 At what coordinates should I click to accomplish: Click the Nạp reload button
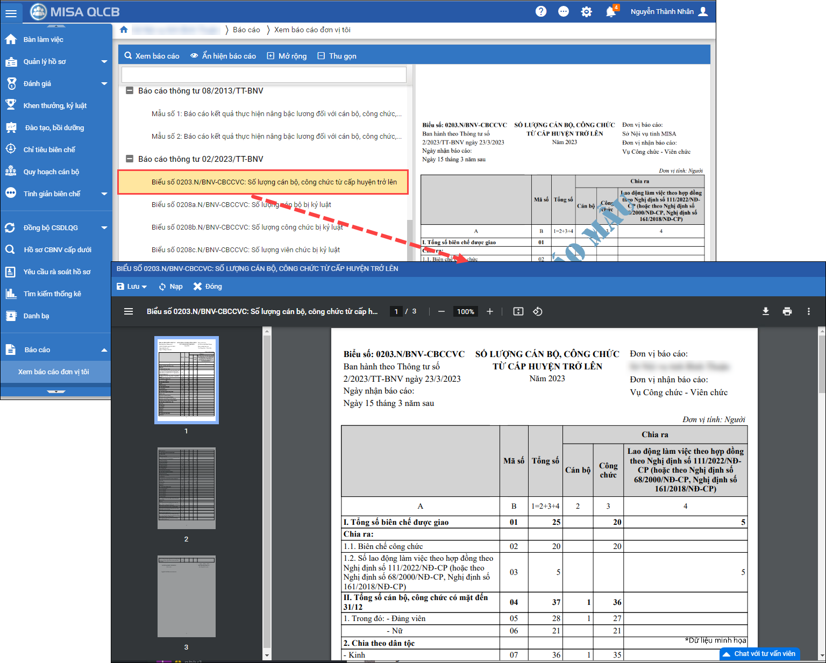pyautogui.click(x=170, y=287)
